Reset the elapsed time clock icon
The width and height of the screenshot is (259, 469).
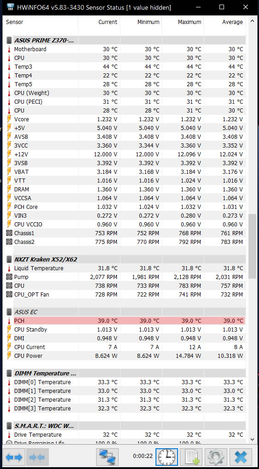click(167, 457)
